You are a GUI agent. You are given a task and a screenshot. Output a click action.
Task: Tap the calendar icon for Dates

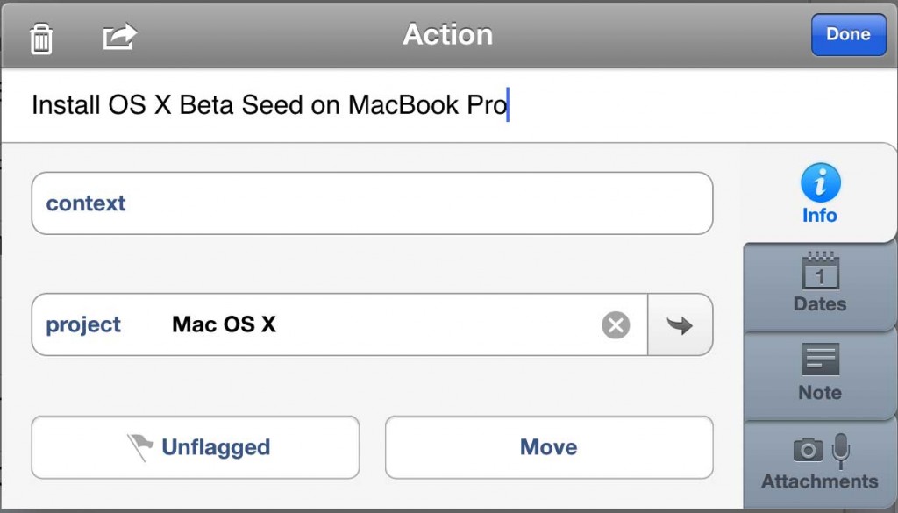pos(820,270)
